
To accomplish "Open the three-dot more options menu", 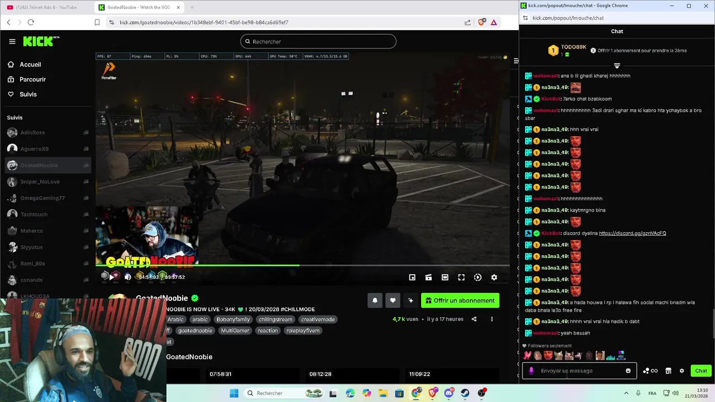I will tap(492, 319).
